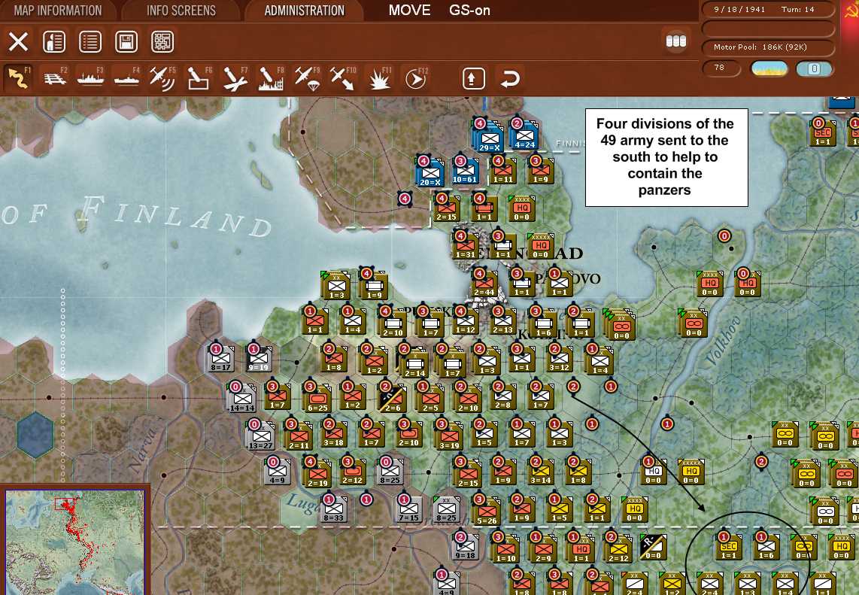Select the German unit counter 8=17
This screenshot has height=595, width=859.
pyautogui.click(x=221, y=358)
